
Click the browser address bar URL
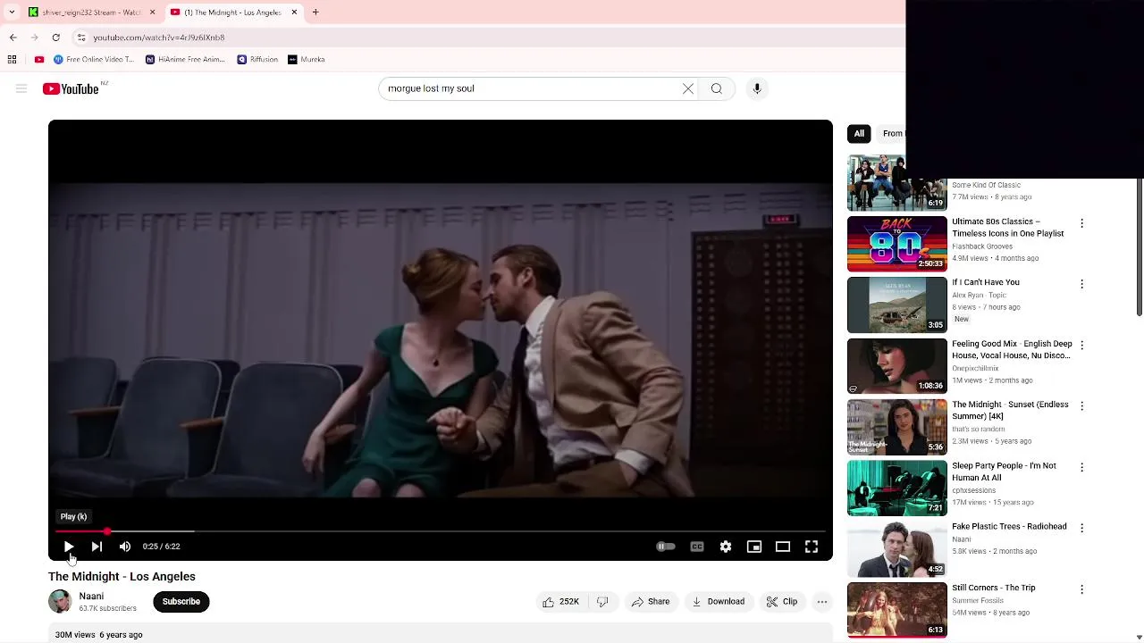click(x=159, y=38)
